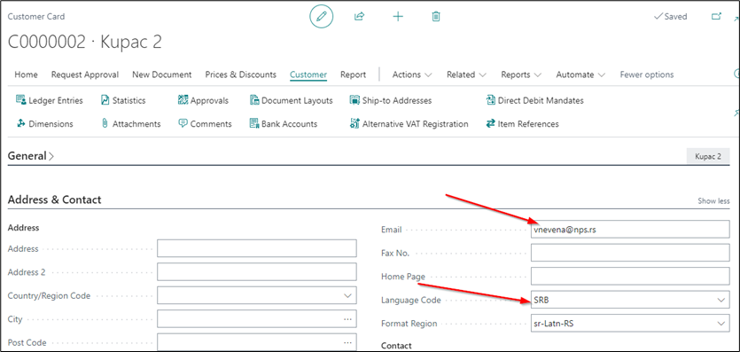Open Ship-to Addresses

coord(391,100)
